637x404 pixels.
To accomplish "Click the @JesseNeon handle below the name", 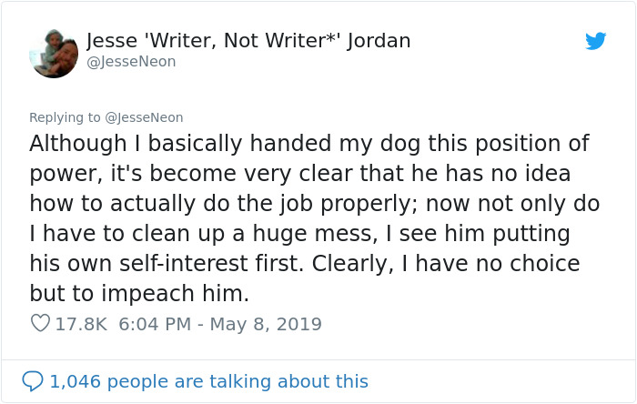I will (131, 62).
